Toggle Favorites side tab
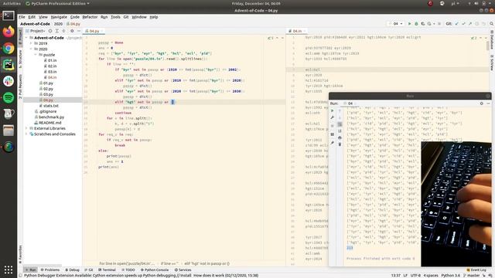This screenshot has height=278, width=495. [x=20, y=254]
